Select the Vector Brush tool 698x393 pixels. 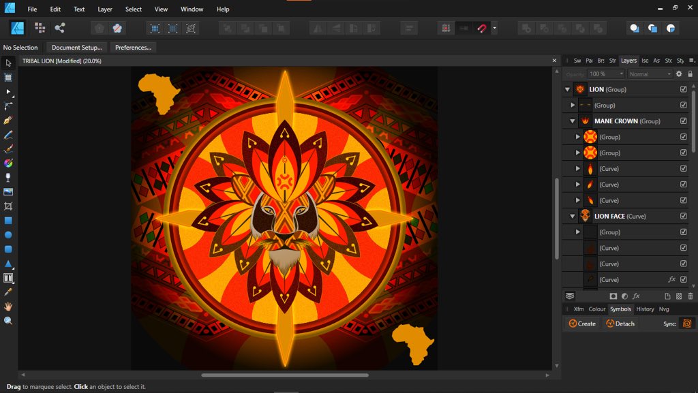(x=8, y=149)
